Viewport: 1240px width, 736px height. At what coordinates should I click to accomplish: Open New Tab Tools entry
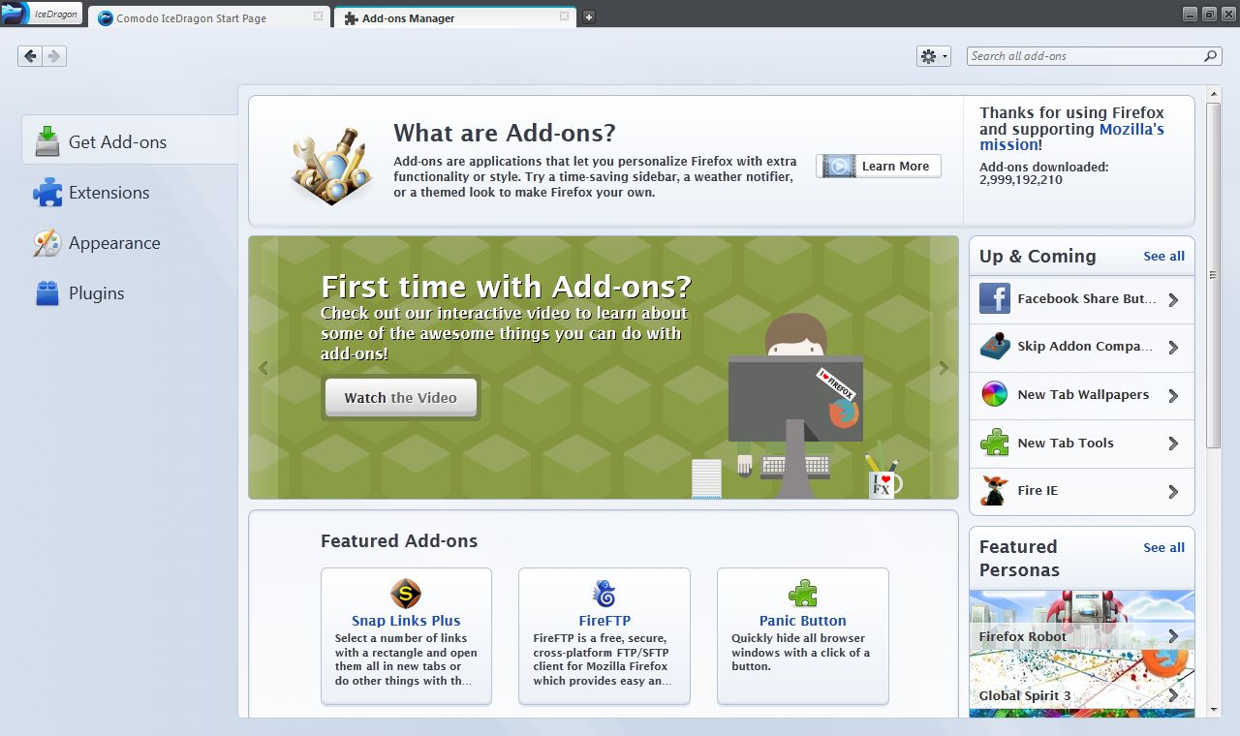pos(1082,444)
